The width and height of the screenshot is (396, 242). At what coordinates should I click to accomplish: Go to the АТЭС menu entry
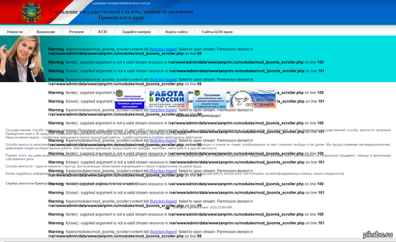point(103,32)
